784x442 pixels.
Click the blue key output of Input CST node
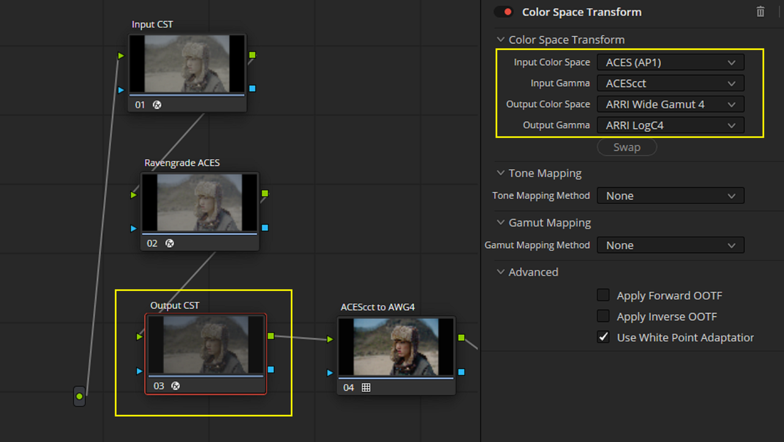click(x=252, y=89)
